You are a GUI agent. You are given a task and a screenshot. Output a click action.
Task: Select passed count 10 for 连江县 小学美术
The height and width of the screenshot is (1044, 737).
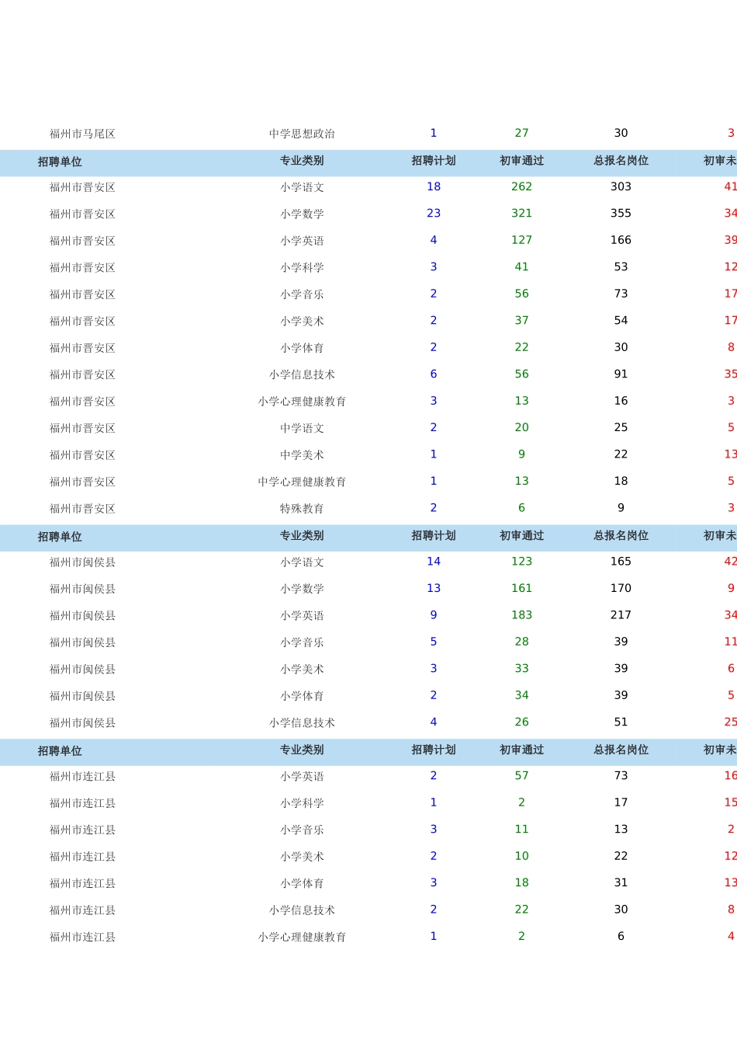tap(521, 857)
